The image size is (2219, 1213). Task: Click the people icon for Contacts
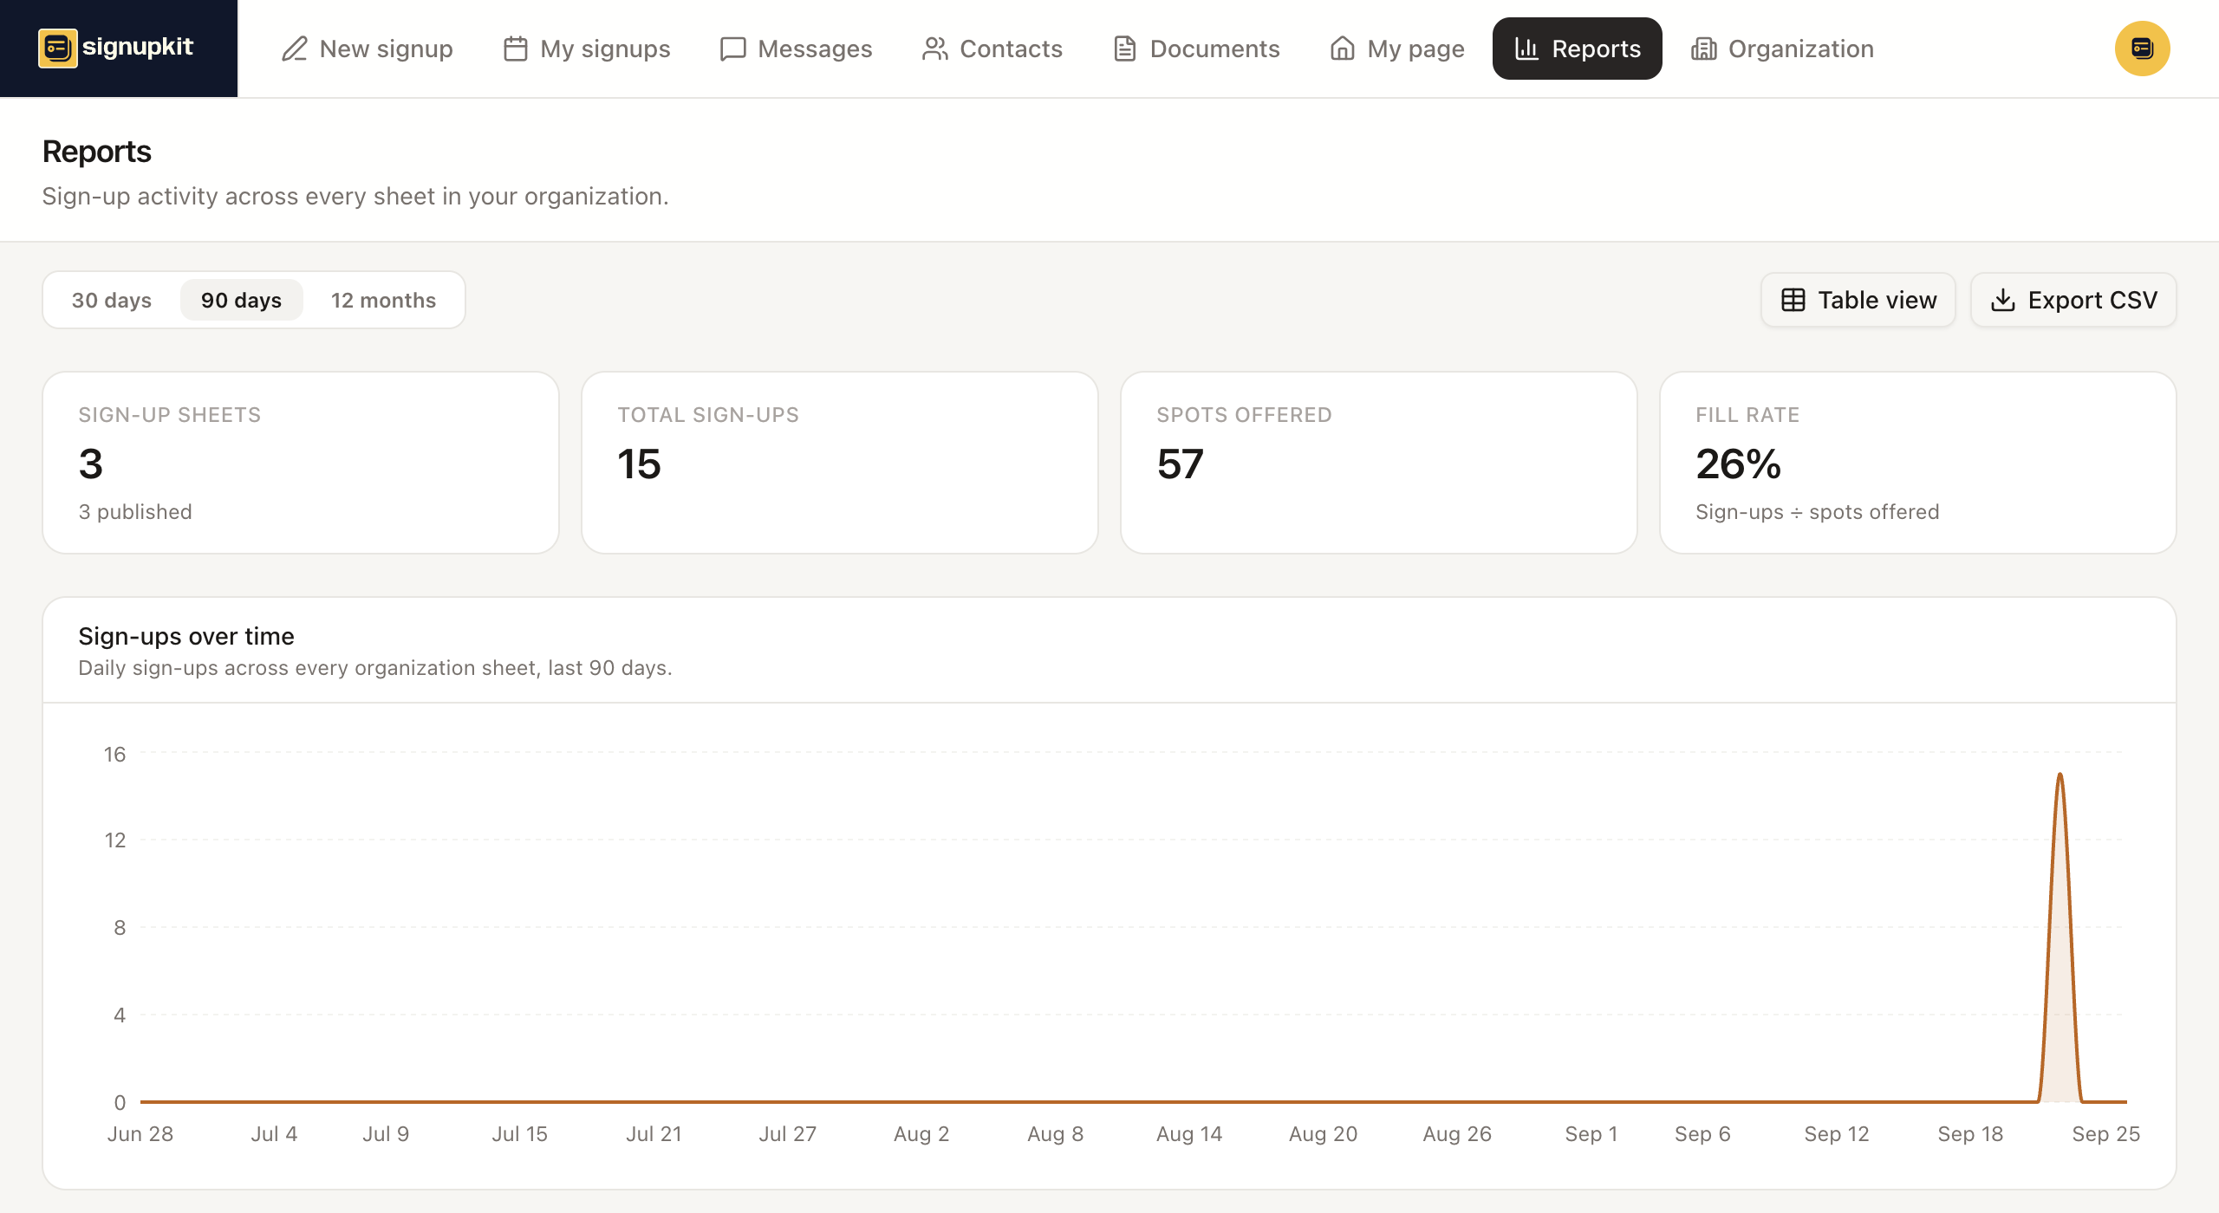pos(934,49)
